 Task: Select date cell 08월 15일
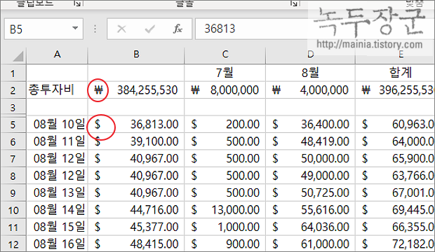click(57, 227)
